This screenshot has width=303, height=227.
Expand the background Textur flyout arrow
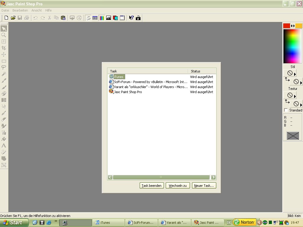pos(301,105)
